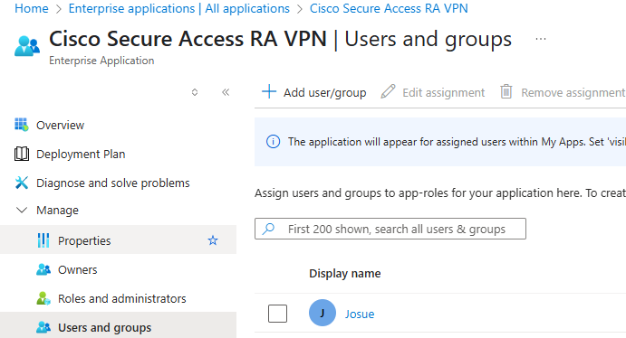Click the Diagnose and solve problems wrench icon
The width and height of the screenshot is (626, 338).
coord(22,183)
